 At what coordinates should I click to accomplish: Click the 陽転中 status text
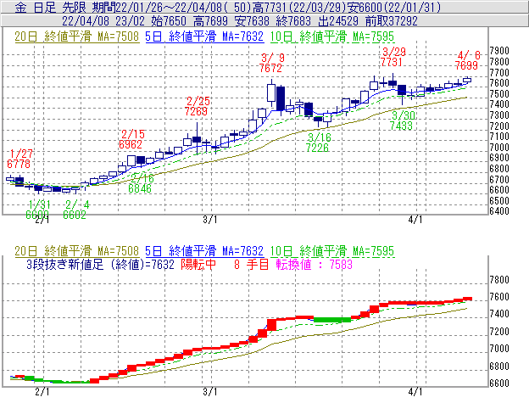pyautogui.click(x=198, y=264)
